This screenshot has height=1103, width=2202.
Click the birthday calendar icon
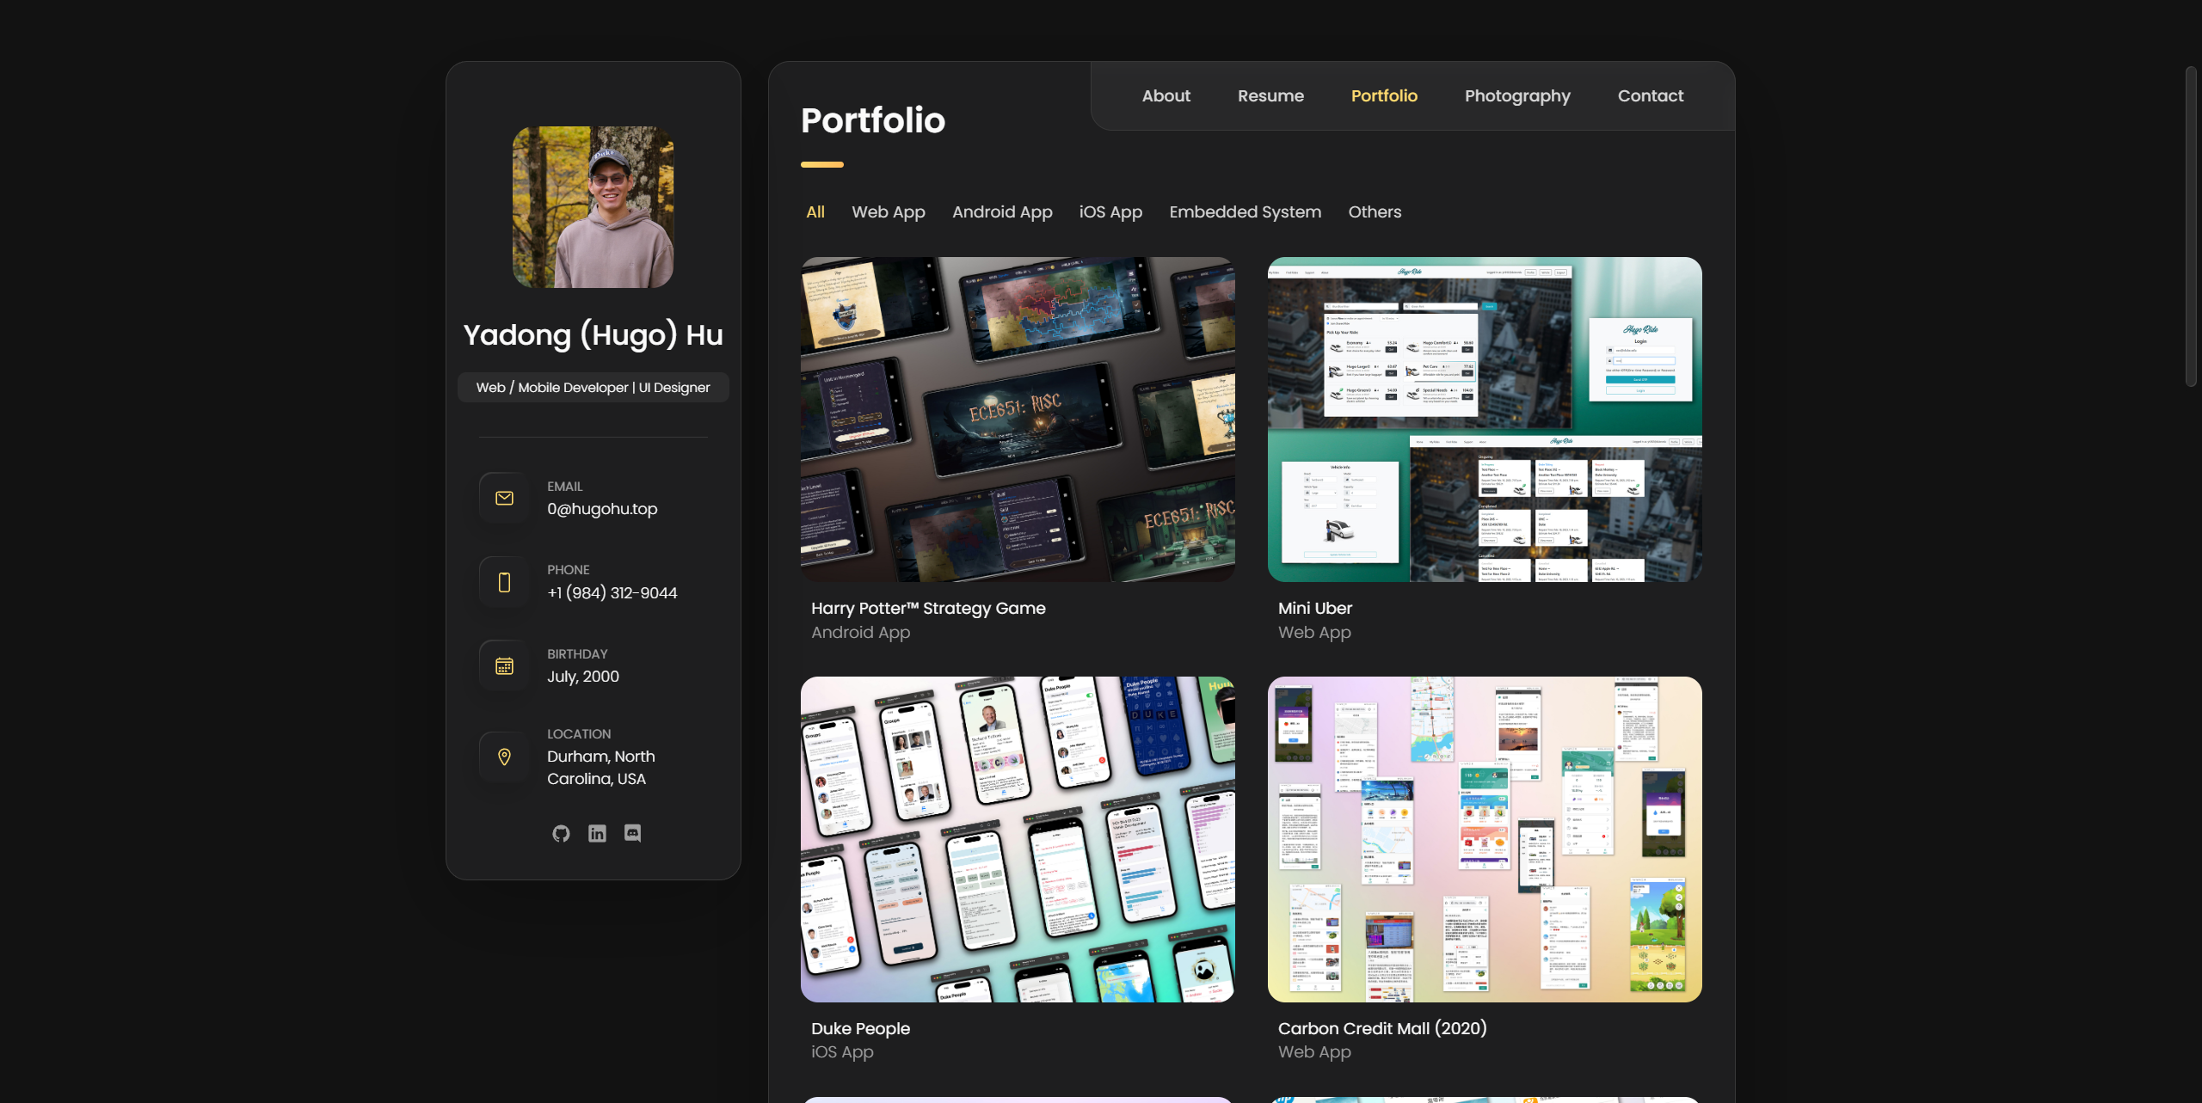pos(504,666)
